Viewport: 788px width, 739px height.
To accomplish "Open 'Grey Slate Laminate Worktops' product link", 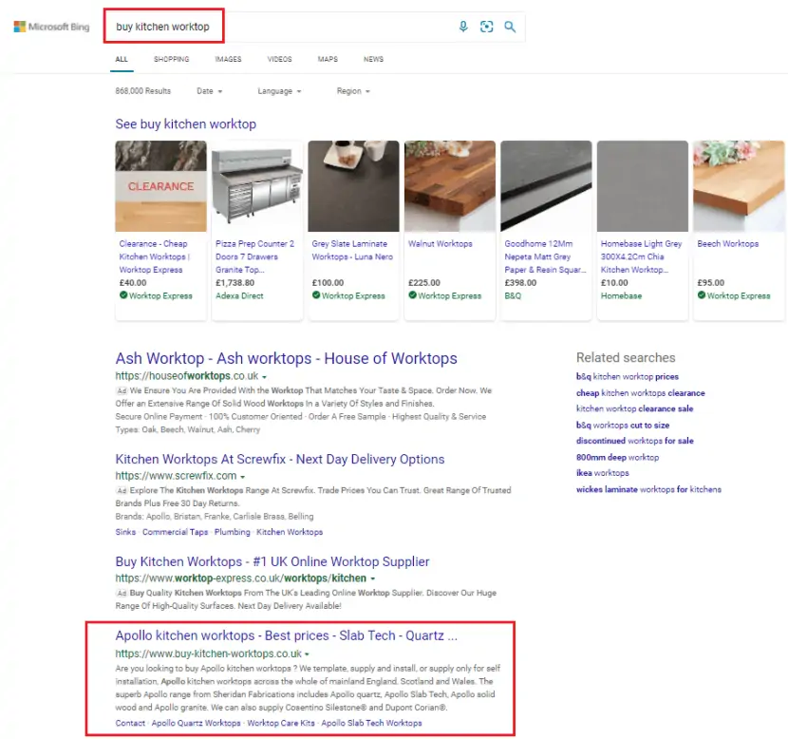I will pos(352,250).
